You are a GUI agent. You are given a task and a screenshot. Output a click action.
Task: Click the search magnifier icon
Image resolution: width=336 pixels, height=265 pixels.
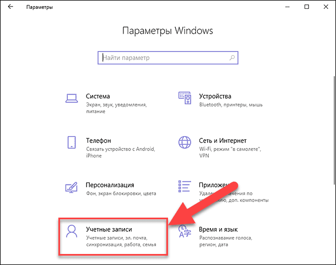[x=232, y=58]
